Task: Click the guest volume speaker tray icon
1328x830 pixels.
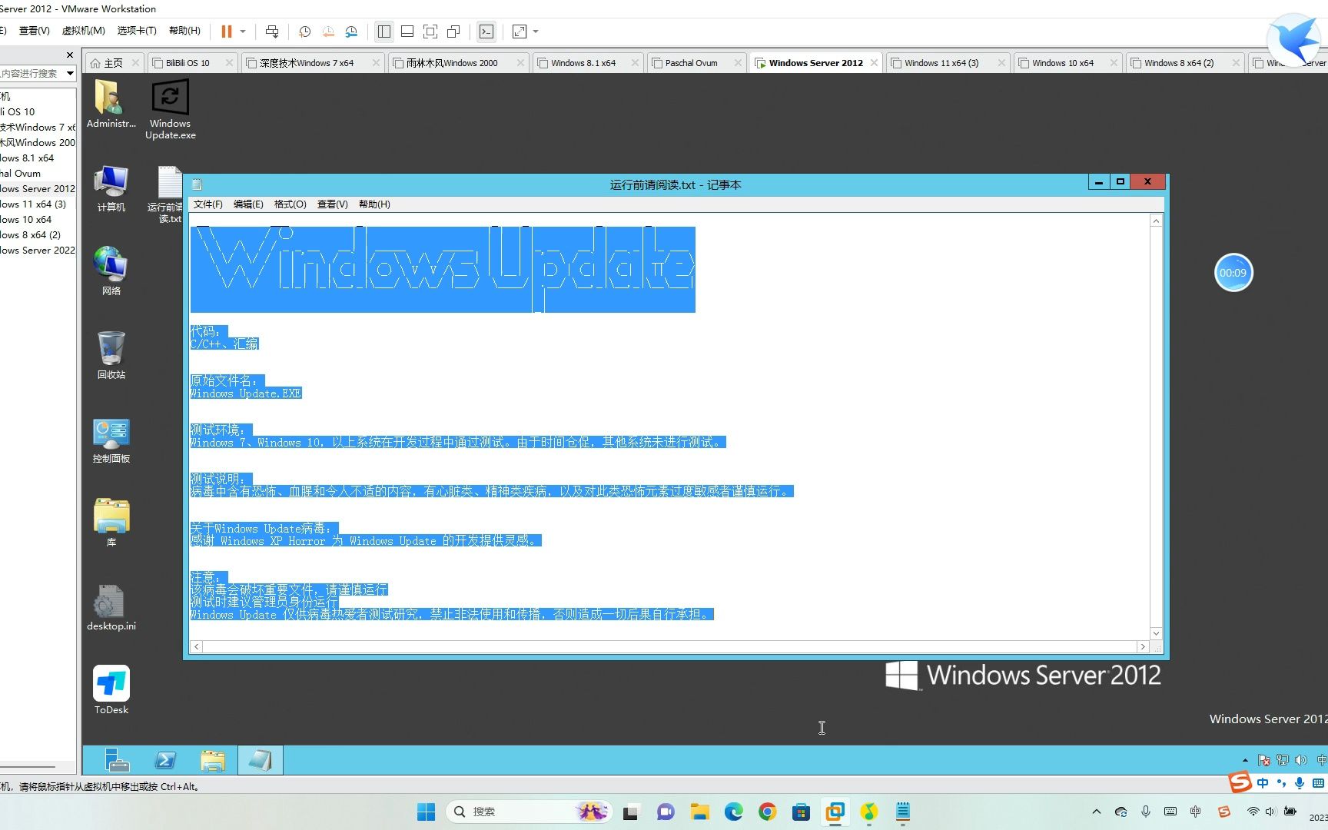Action: [x=1301, y=760]
